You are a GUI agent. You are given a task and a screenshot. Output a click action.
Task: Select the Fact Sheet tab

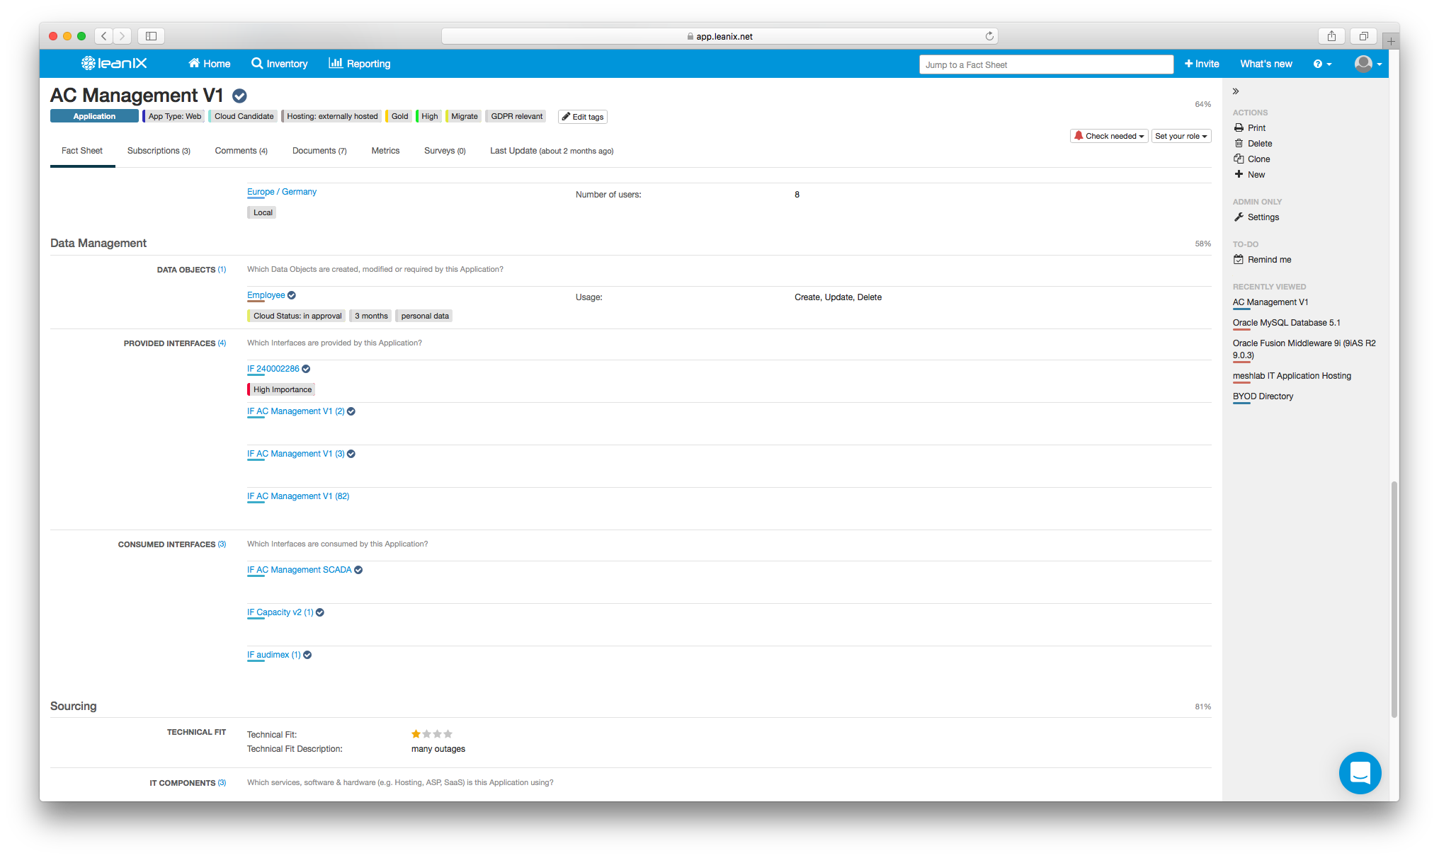point(82,151)
